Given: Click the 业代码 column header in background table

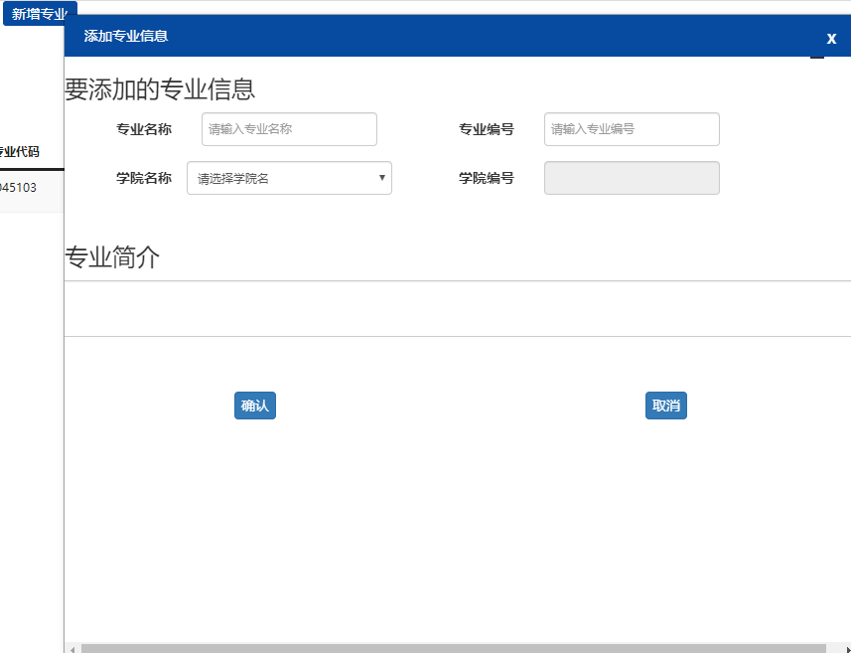Looking at the screenshot, I should tap(20, 151).
